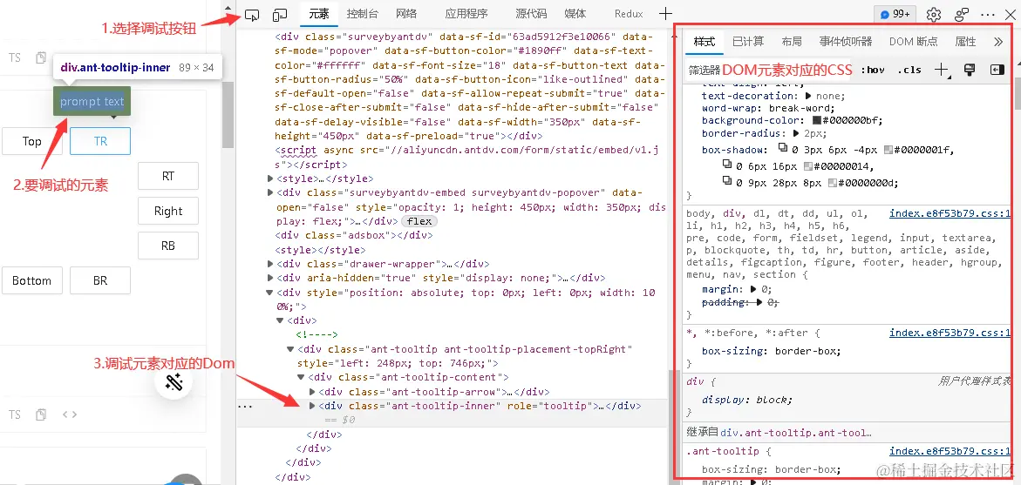Screen dimensions: 1021x485
Task: Activate the inspect element picker icon
Action: [x=252, y=14]
